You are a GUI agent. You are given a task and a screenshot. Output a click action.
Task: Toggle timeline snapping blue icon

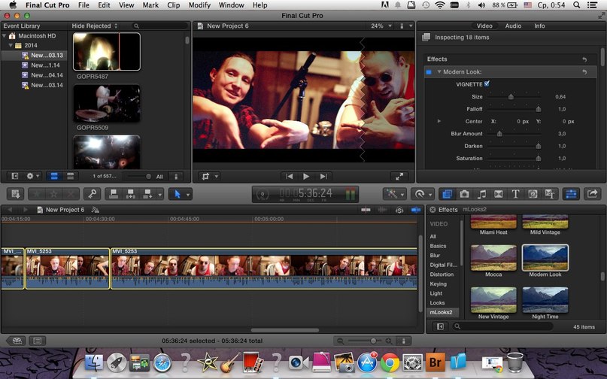click(x=416, y=210)
